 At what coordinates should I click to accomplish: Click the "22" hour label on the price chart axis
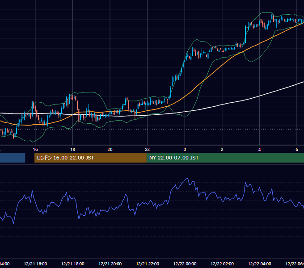148,150
